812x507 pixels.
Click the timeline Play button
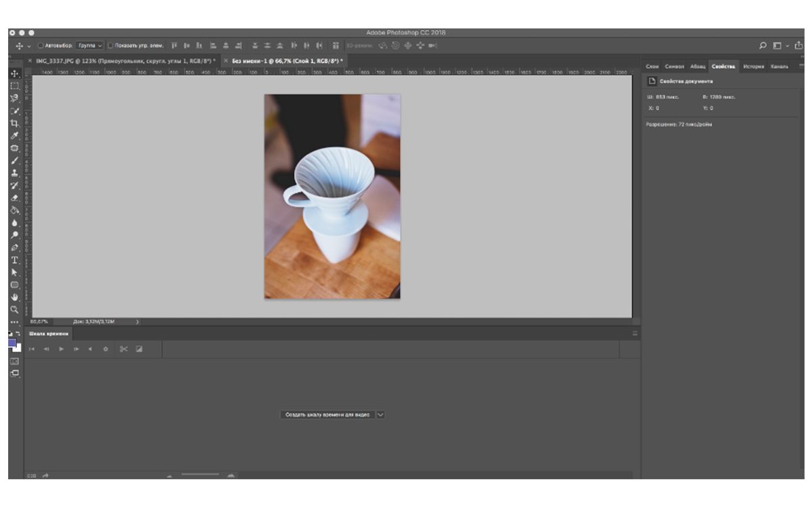point(62,349)
